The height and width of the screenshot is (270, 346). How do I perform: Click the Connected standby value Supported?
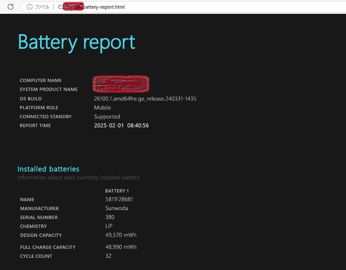107,117
